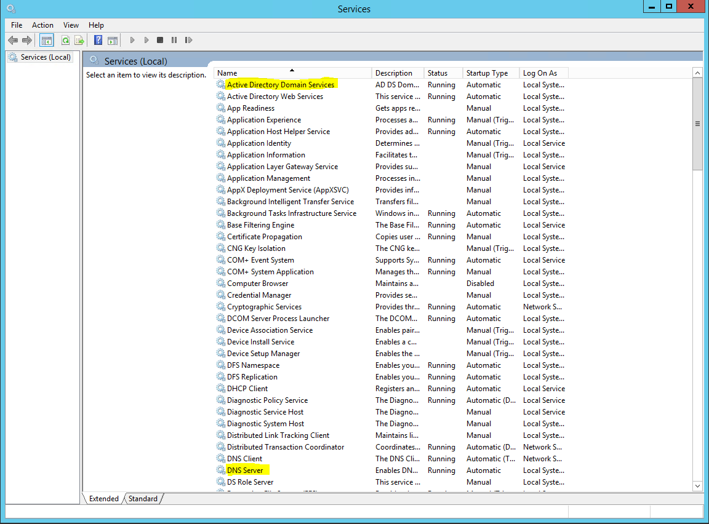Open the Action menu
Viewport: 709px width, 524px height.
coord(42,25)
